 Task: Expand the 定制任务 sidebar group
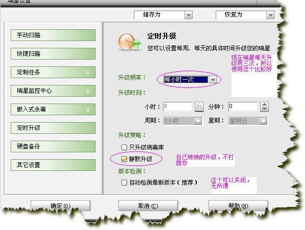[53, 72]
